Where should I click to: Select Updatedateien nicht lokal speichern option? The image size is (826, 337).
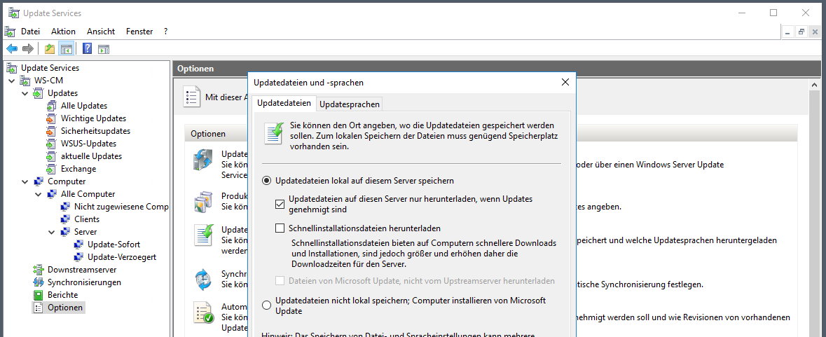click(x=266, y=305)
